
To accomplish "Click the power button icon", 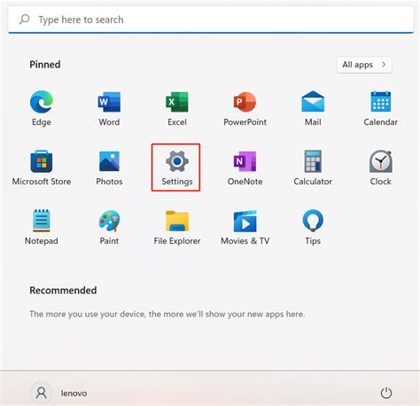I will pos(385,393).
